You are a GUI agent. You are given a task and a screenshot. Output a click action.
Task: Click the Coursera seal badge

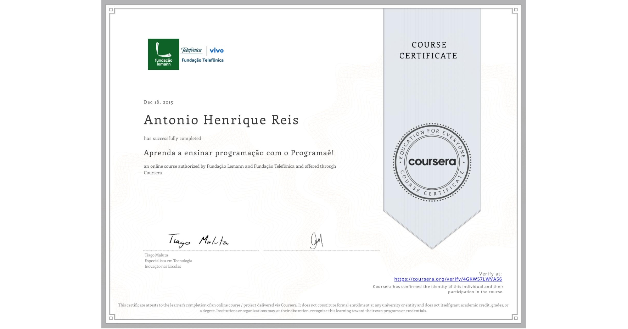(x=432, y=162)
